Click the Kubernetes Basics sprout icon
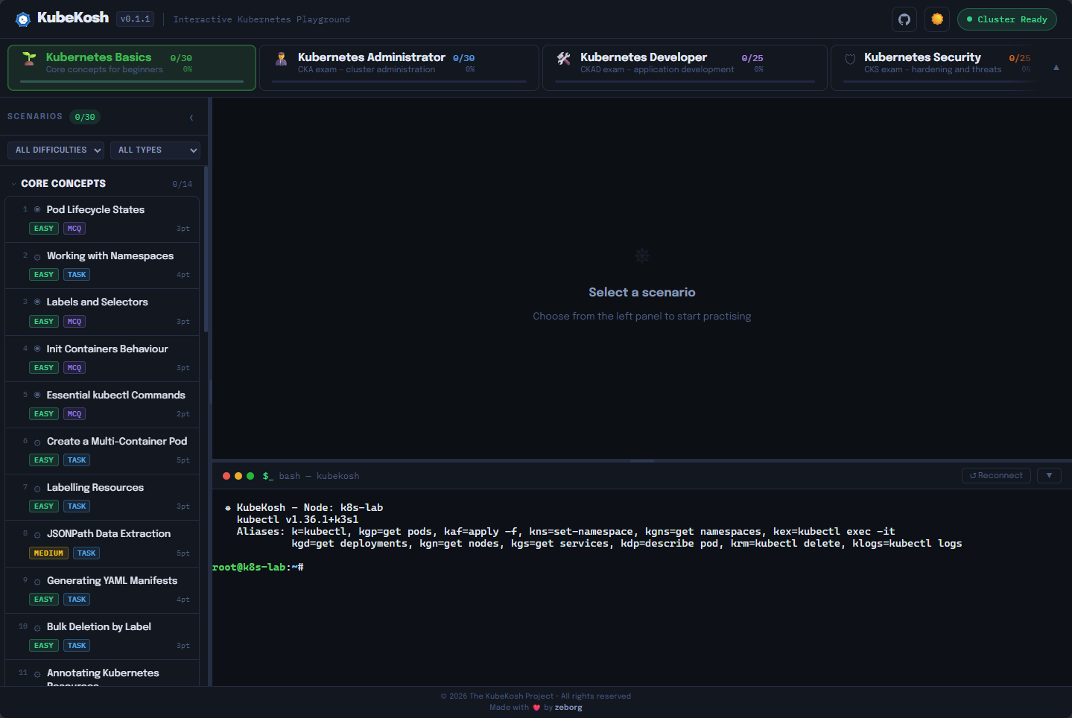 29,58
